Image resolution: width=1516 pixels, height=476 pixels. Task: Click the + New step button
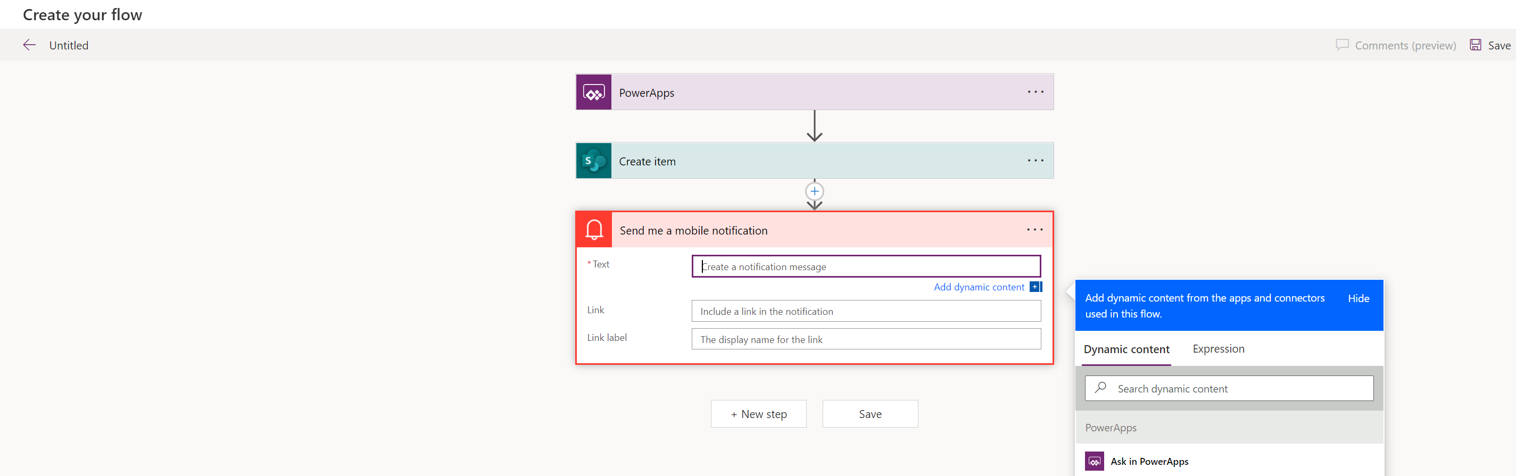(759, 414)
